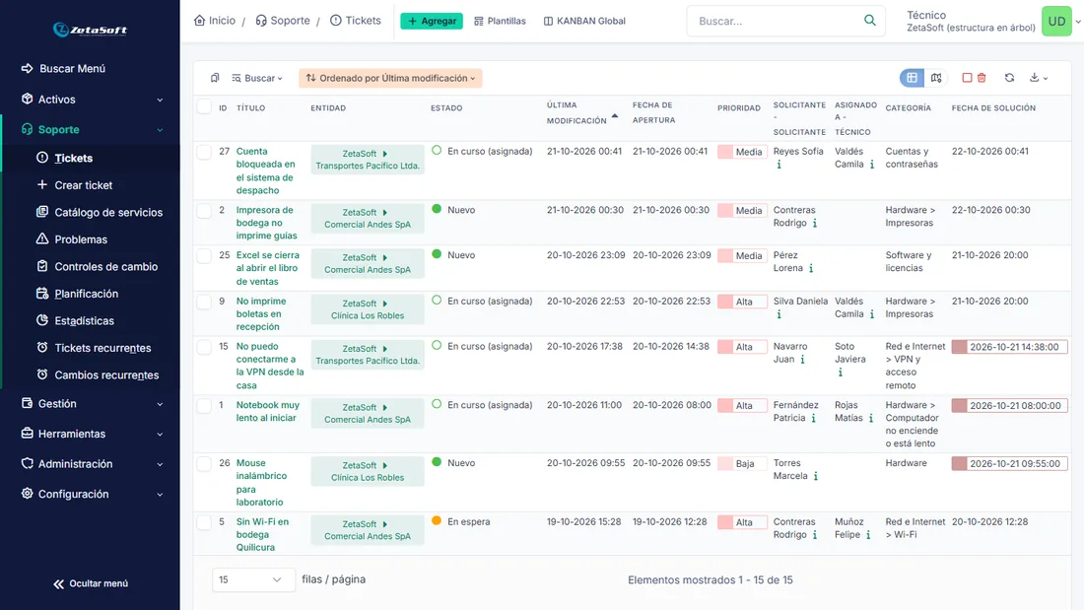The height and width of the screenshot is (610, 1084).
Task: Tick the checkbox for ticket 27
Action: tap(204, 152)
